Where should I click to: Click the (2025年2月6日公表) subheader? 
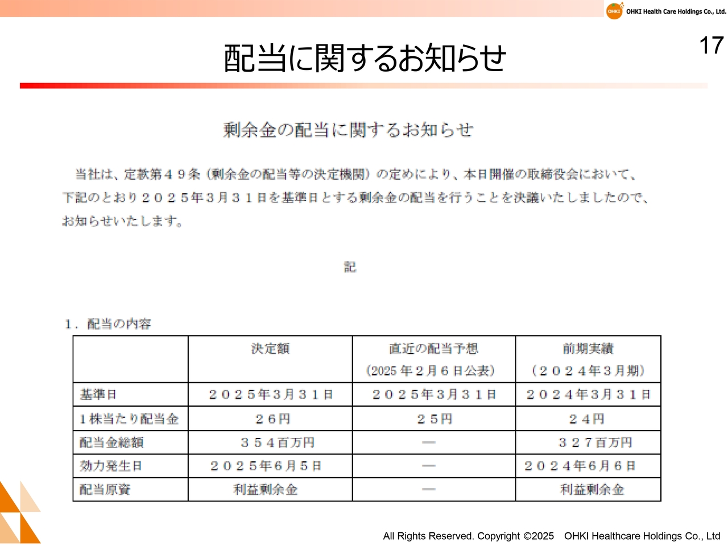431,371
